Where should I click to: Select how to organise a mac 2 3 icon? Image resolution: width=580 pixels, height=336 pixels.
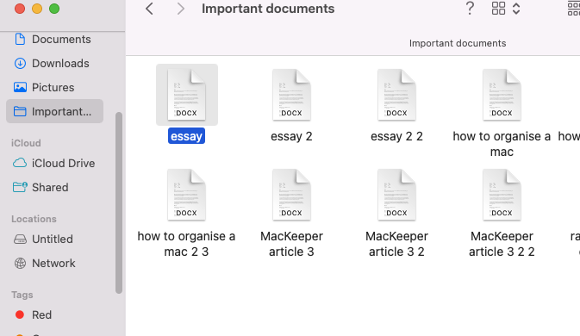click(x=186, y=195)
